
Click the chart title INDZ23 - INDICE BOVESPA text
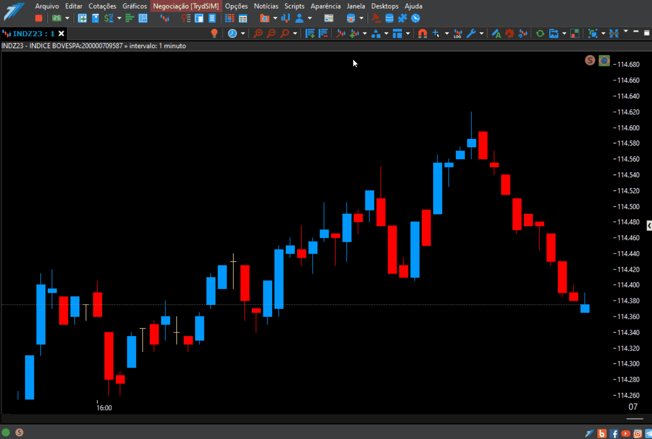[x=62, y=46]
